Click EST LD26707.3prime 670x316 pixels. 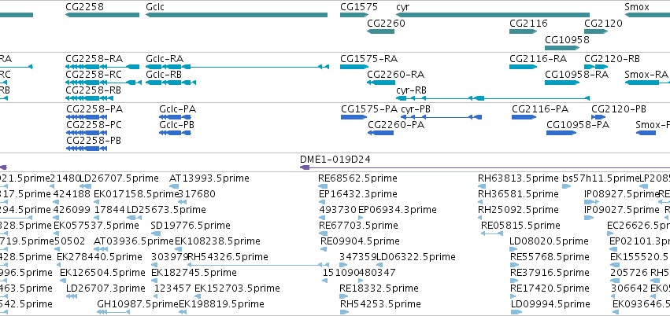[x=106, y=288]
